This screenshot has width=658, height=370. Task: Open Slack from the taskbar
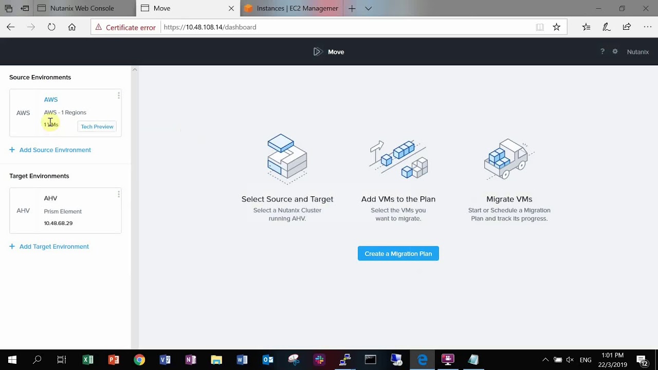[x=319, y=360]
